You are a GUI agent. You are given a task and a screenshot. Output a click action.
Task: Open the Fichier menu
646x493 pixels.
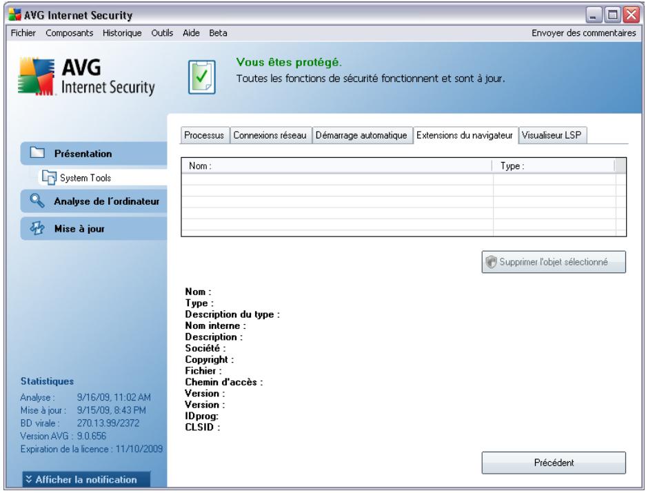coord(23,33)
